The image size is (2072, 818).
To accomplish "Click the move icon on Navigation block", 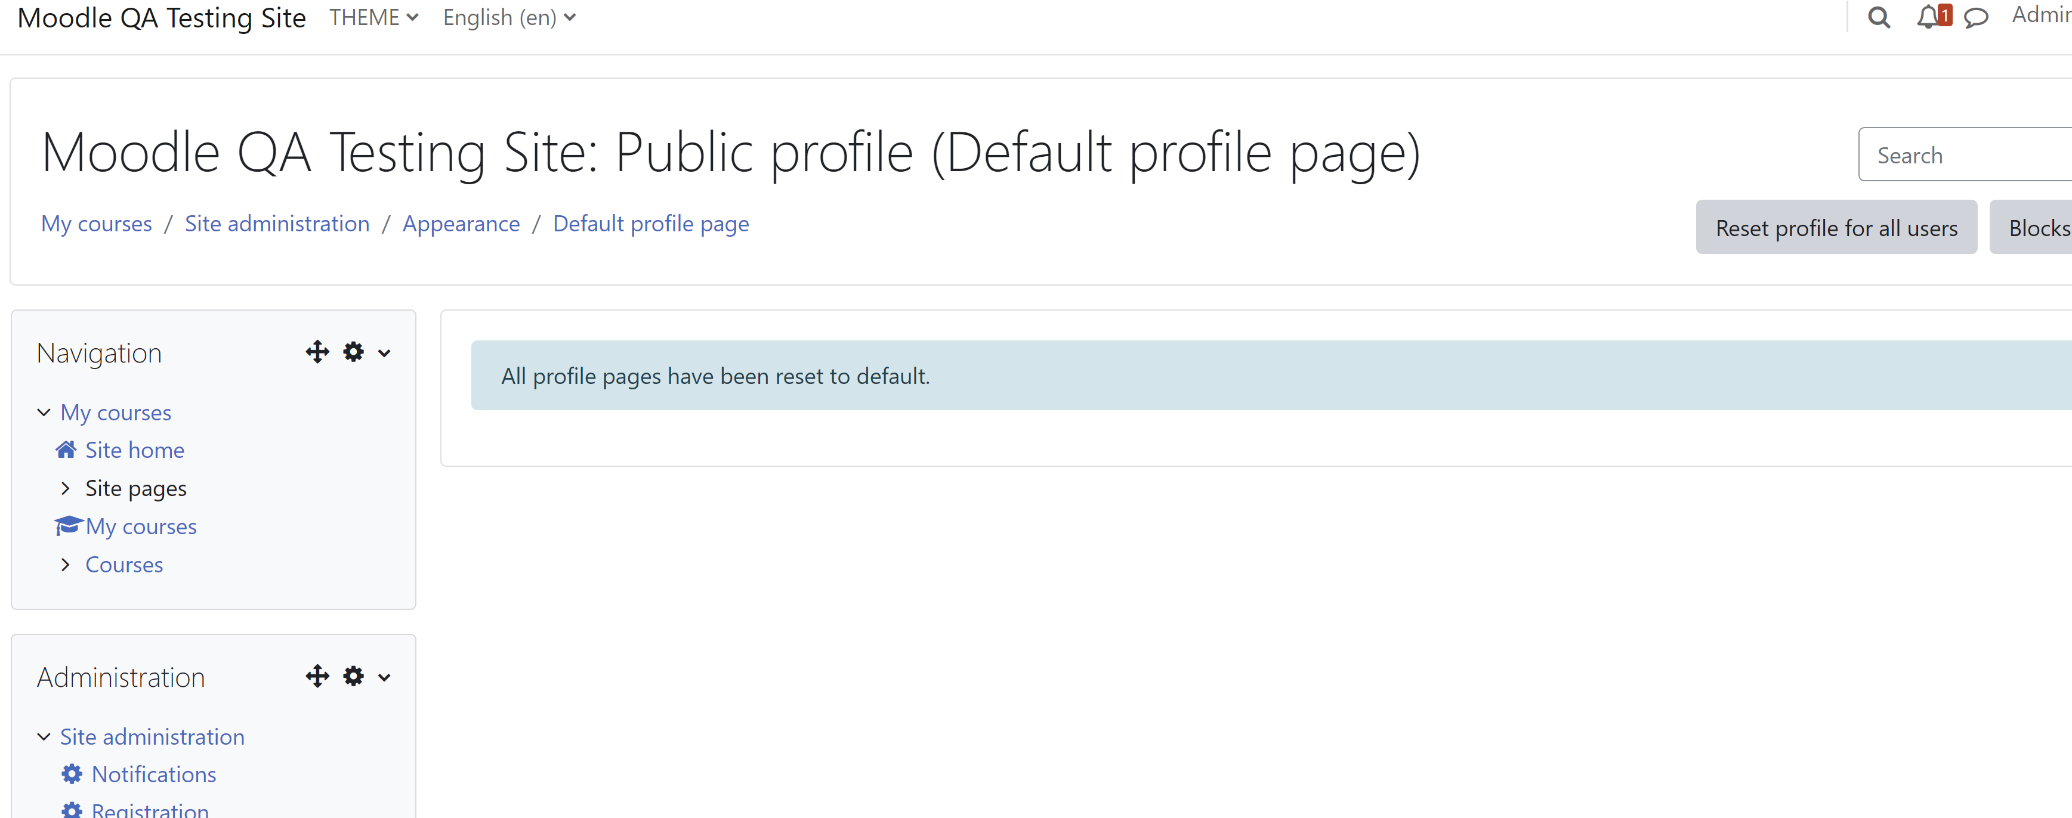I will click(x=317, y=352).
